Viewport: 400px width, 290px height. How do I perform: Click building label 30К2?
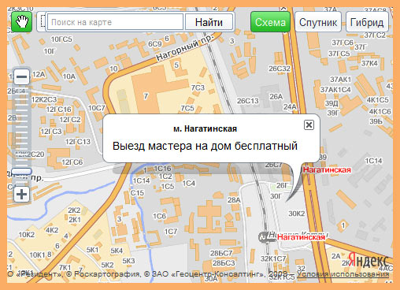(297, 214)
